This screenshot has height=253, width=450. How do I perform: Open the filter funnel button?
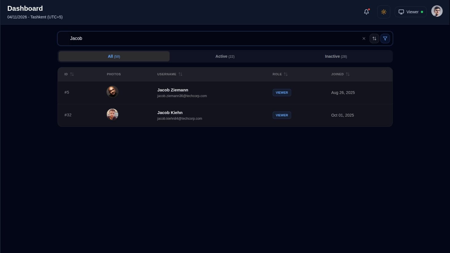(x=385, y=38)
